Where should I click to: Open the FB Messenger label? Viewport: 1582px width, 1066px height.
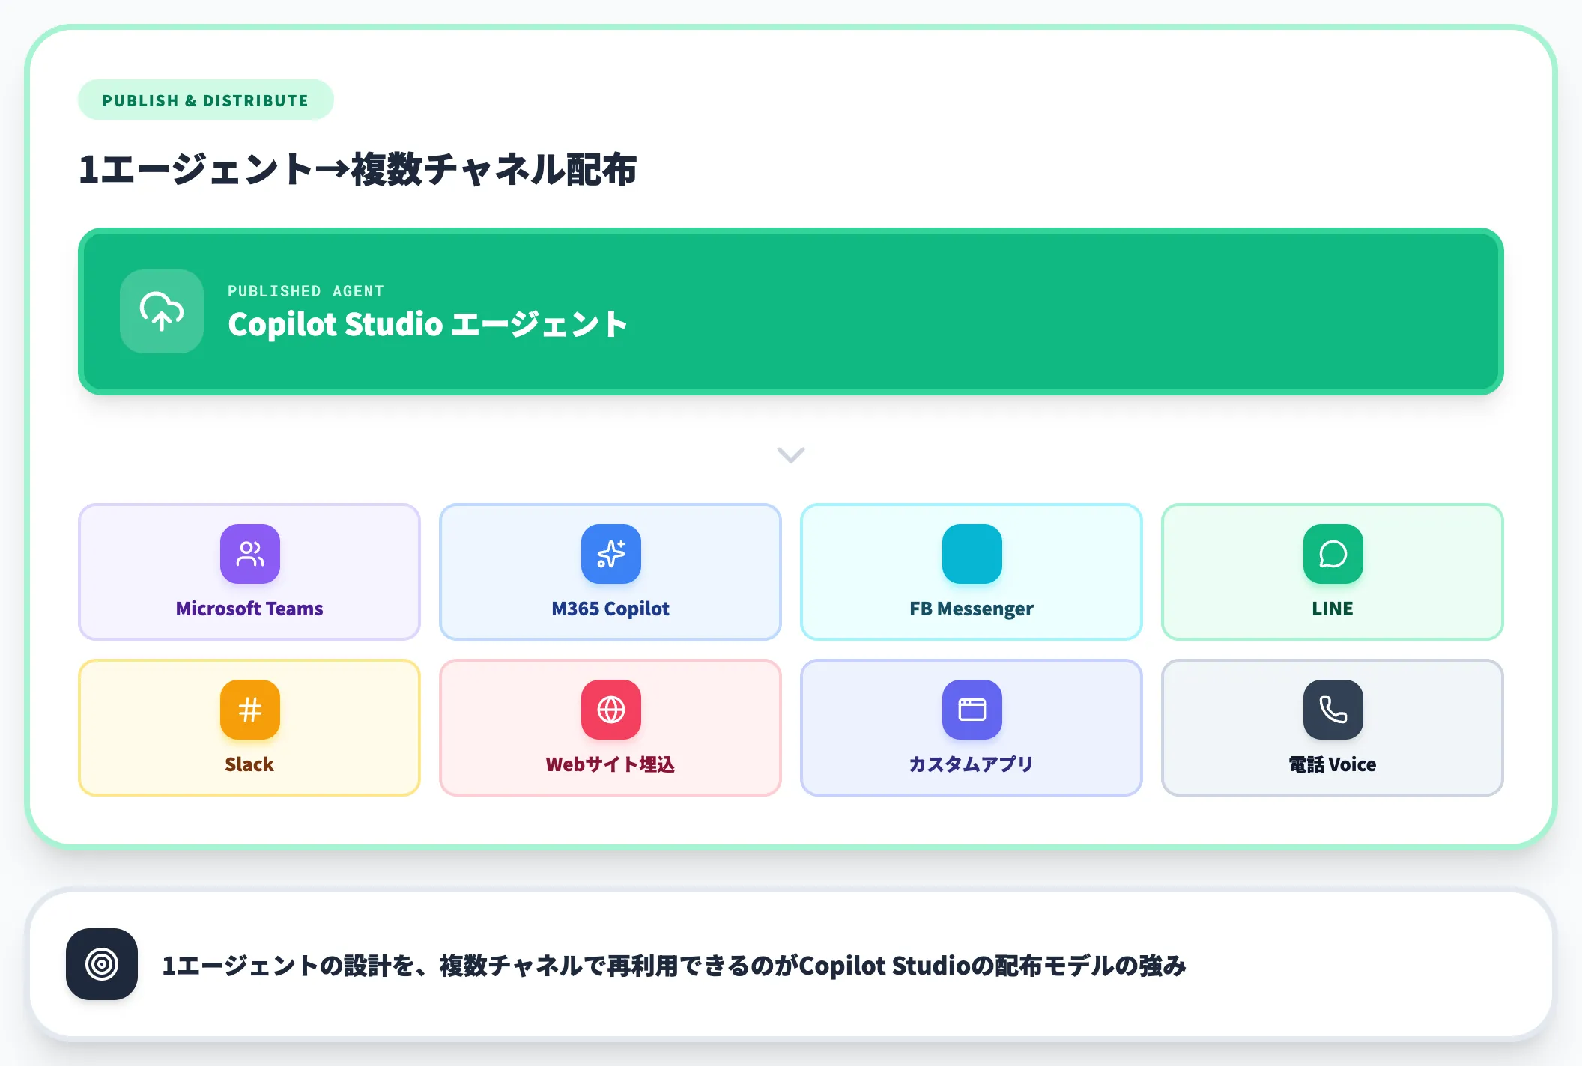pos(972,609)
